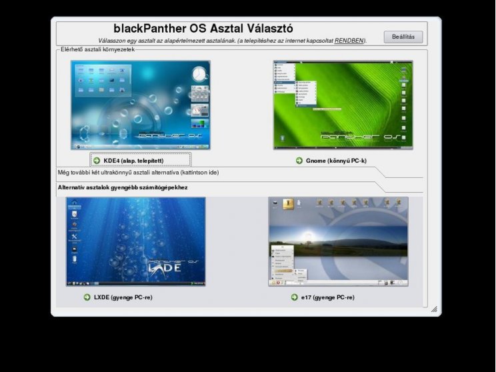This screenshot has height=372, width=496.
Task: Choose the e17 (gyenge PC-re) option
Action: point(323,297)
